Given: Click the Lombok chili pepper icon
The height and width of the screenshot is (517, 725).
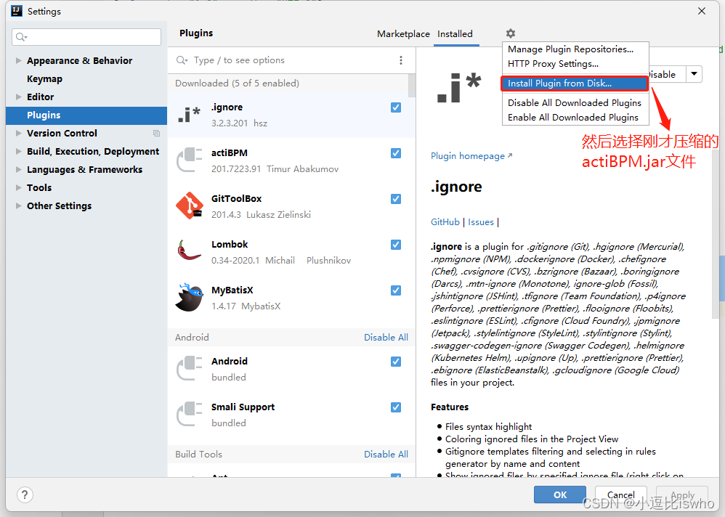Looking at the screenshot, I should [x=189, y=251].
